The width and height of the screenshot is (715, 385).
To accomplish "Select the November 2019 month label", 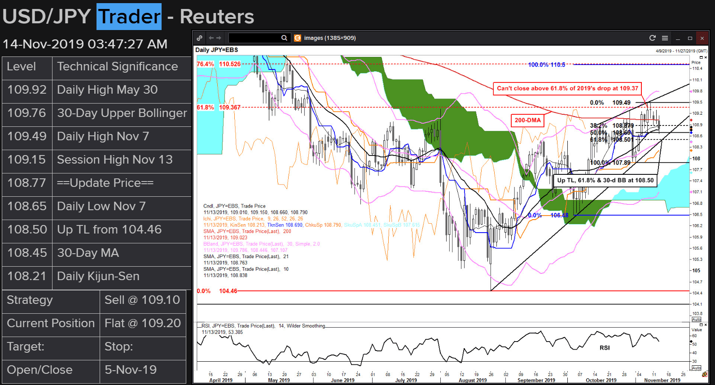I will [662, 380].
